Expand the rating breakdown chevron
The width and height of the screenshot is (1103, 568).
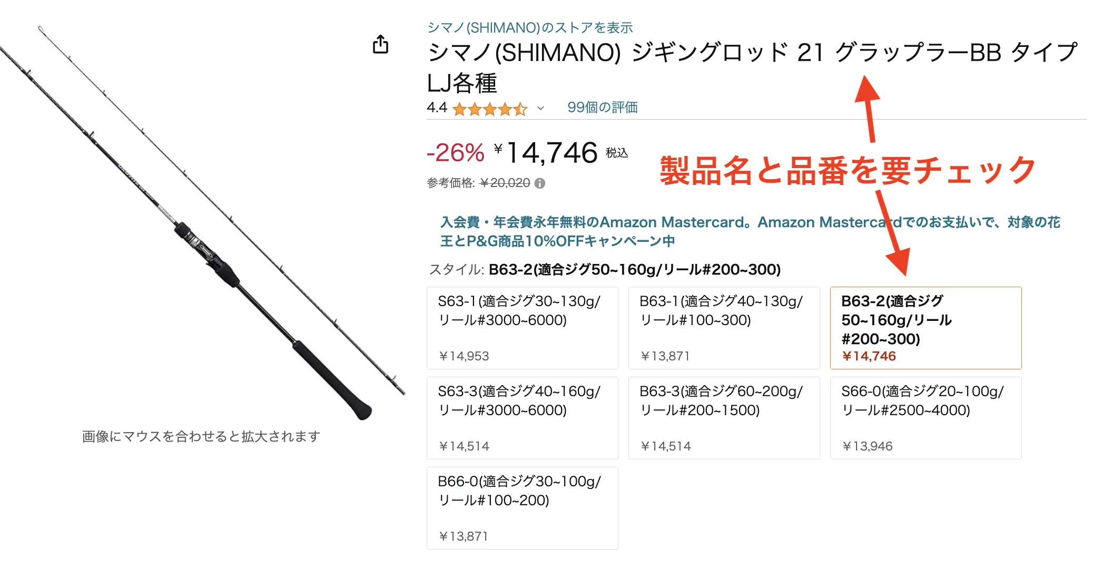pyautogui.click(x=540, y=109)
